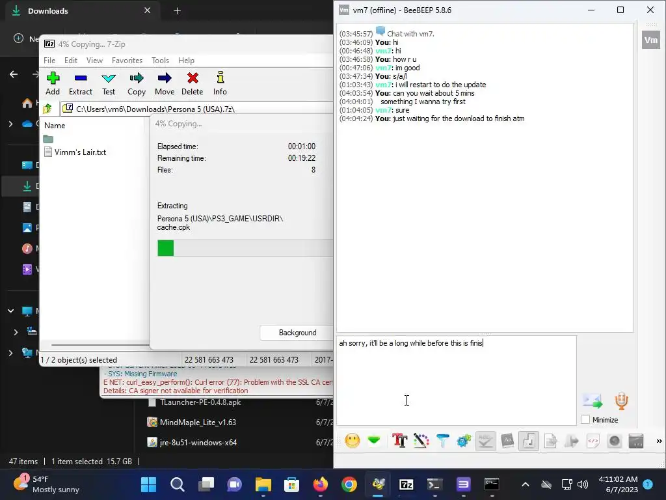
Task: Open the Tools menu in 7-Zip
Action: coord(160,61)
